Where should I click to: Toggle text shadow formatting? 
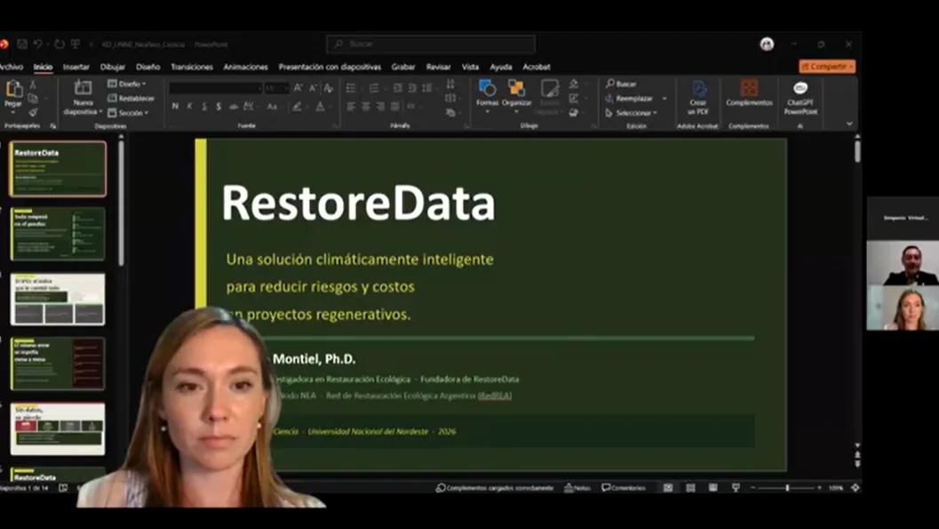pyautogui.click(x=219, y=107)
